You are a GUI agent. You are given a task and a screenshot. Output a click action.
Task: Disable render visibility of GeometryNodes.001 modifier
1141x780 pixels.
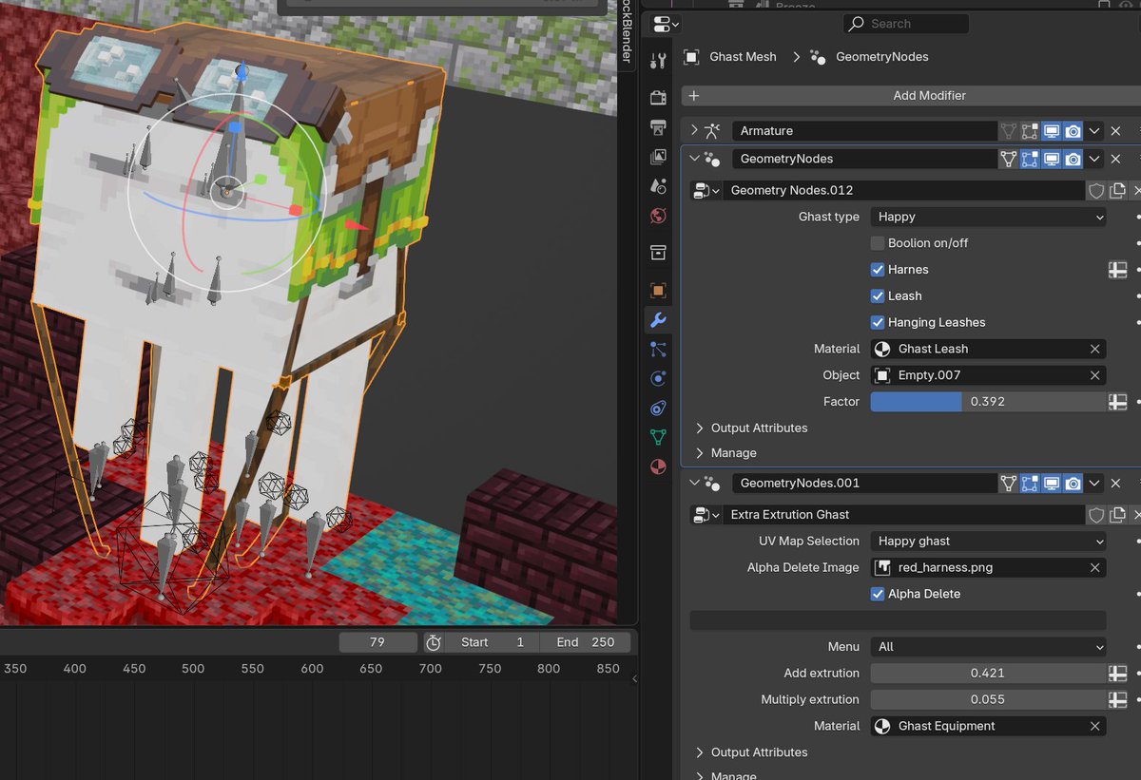(x=1073, y=483)
